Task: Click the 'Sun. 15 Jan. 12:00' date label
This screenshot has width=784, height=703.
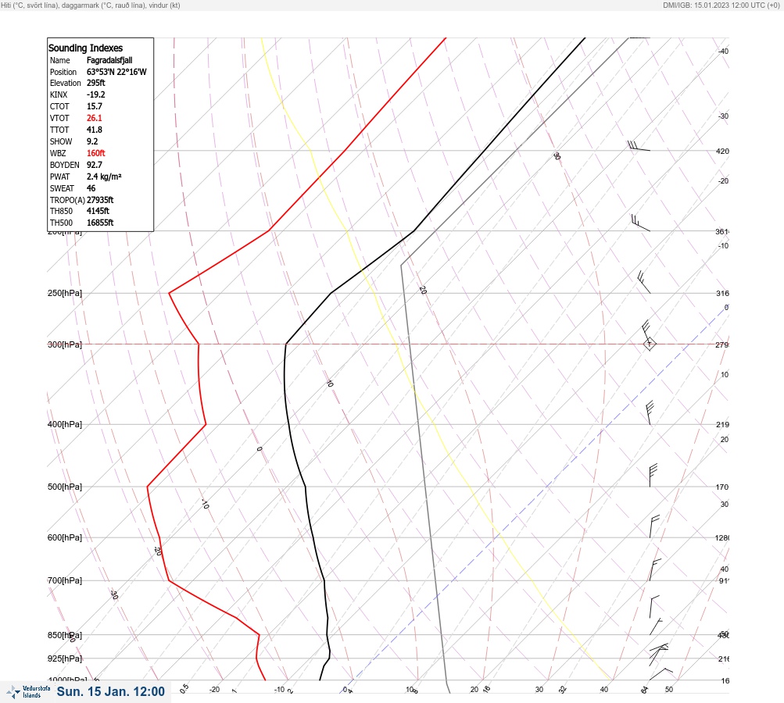Action: [110, 691]
